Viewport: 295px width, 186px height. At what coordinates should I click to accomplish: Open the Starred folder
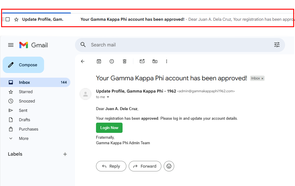click(26, 92)
